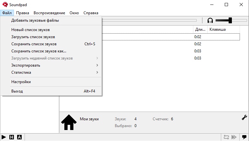This screenshot has height=141, width=249.
Task: Click the headphones volume icon
Action: [210, 20]
